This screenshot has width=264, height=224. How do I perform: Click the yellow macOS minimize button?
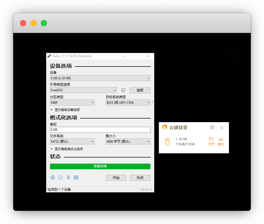pos(33,23)
